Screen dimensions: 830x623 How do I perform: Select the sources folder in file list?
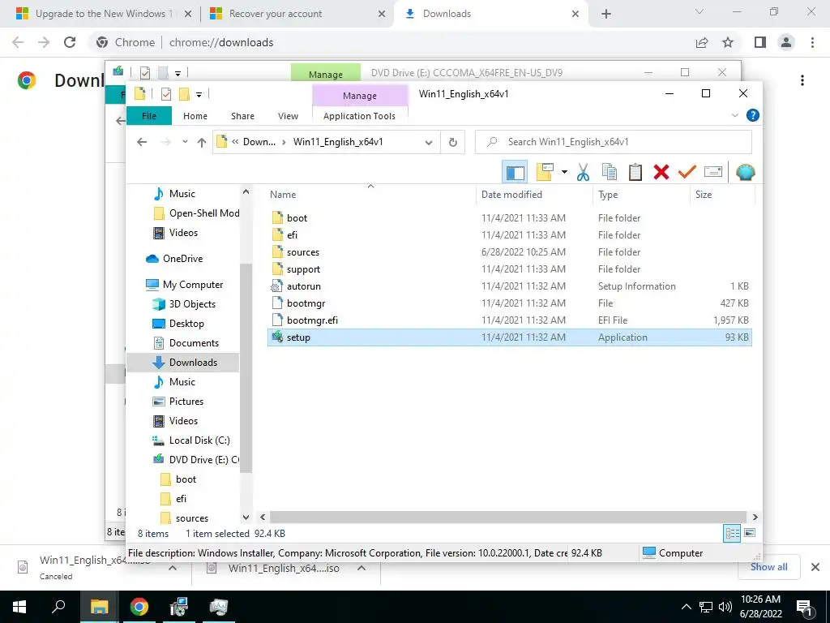click(303, 252)
